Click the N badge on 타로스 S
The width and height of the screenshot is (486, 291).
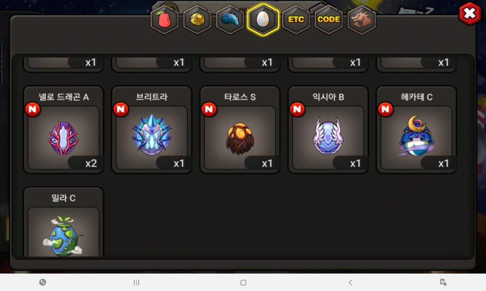pyautogui.click(x=209, y=109)
